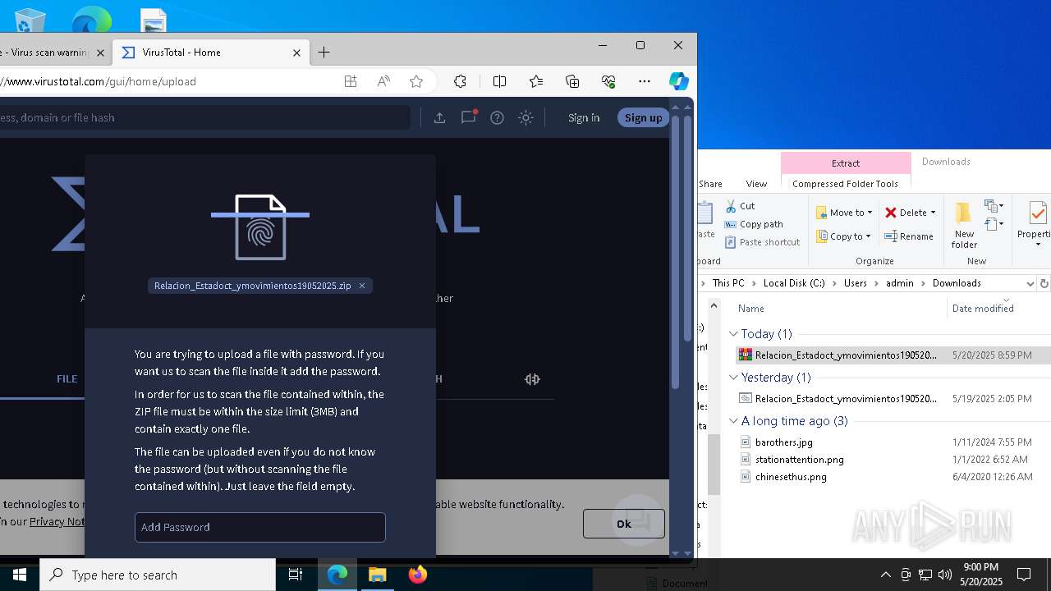Click Local Disk (C:) in breadcrumb
The width and height of the screenshot is (1051, 591).
coord(794,283)
